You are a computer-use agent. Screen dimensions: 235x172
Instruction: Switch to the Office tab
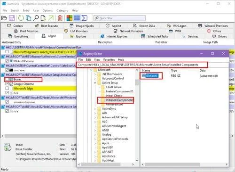pos(214,31)
